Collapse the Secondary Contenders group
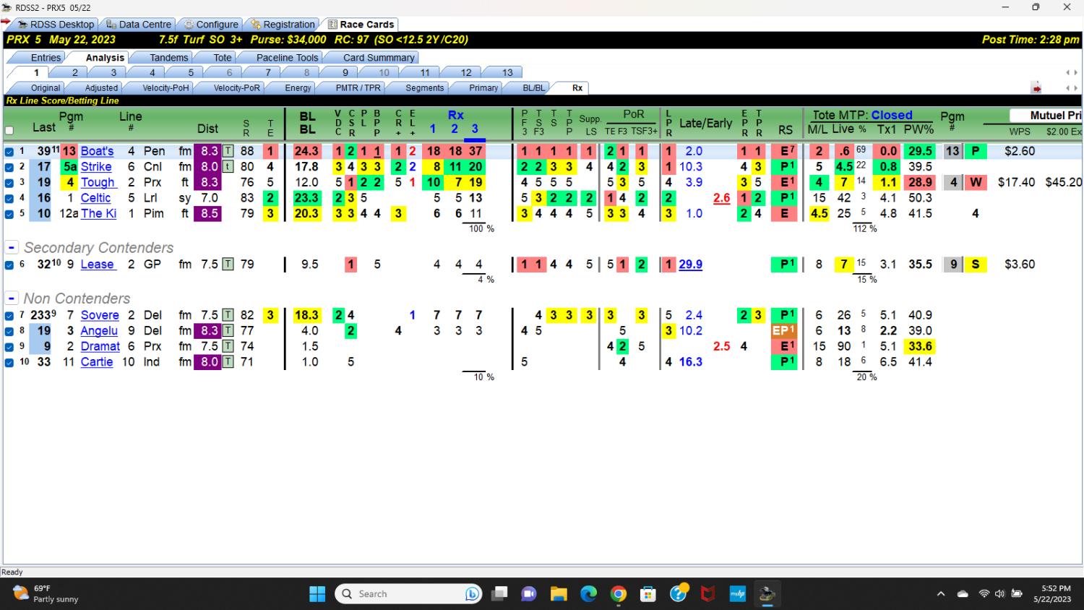Image resolution: width=1084 pixels, height=610 pixels. coord(12,247)
